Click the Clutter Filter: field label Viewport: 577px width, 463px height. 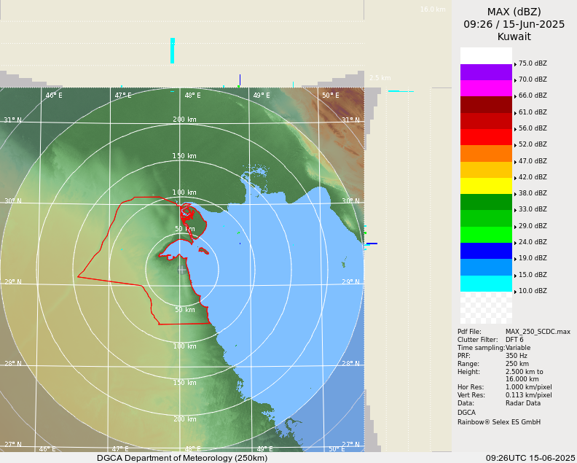point(477,340)
